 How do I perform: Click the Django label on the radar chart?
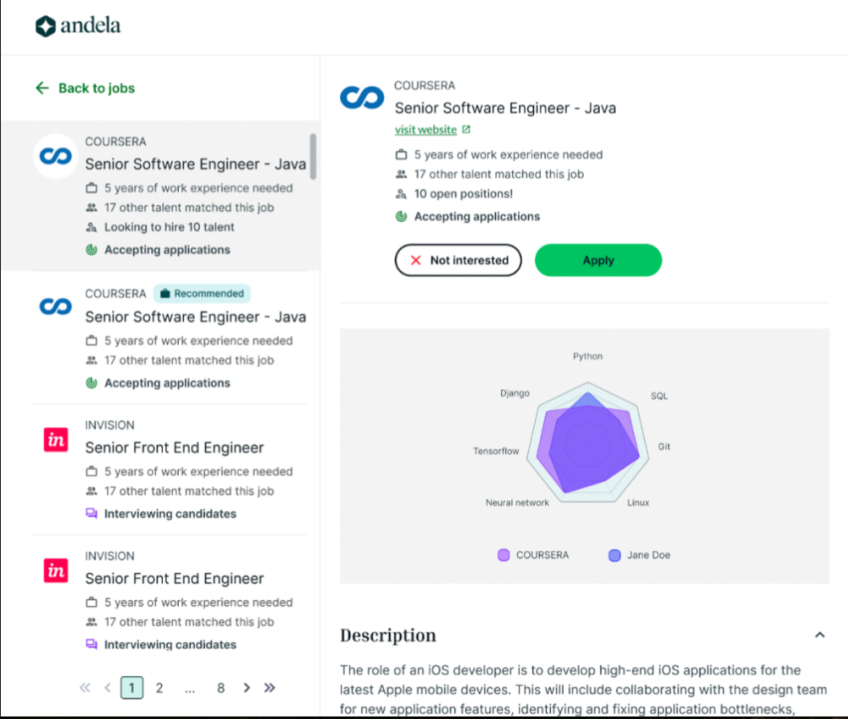pyautogui.click(x=515, y=393)
